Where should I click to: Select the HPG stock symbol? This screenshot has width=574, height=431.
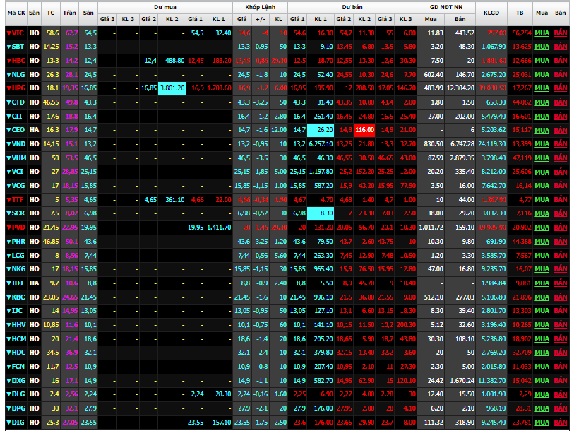18,88
